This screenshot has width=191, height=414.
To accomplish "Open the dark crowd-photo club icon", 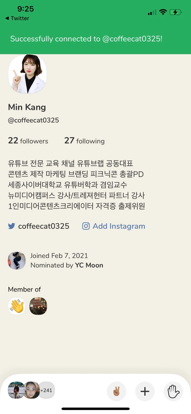I will (x=38, y=306).
